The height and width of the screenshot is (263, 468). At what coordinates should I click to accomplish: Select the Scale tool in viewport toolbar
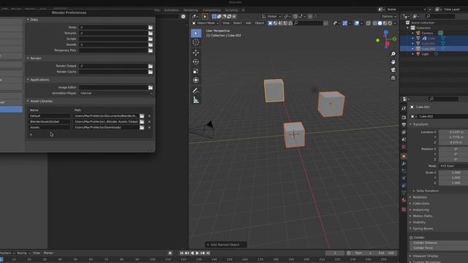pyautogui.click(x=196, y=71)
